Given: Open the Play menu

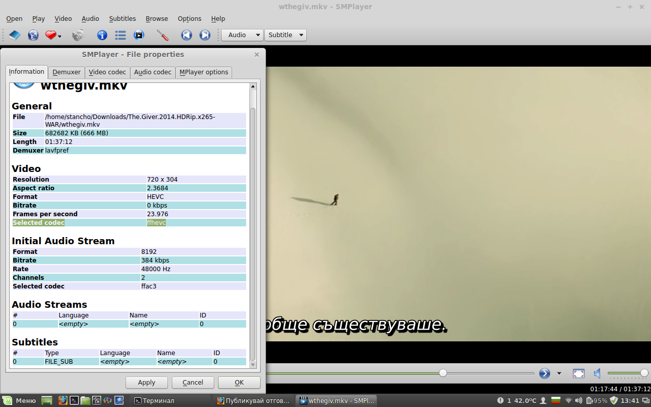Looking at the screenshot, I should tap(39, 19).
